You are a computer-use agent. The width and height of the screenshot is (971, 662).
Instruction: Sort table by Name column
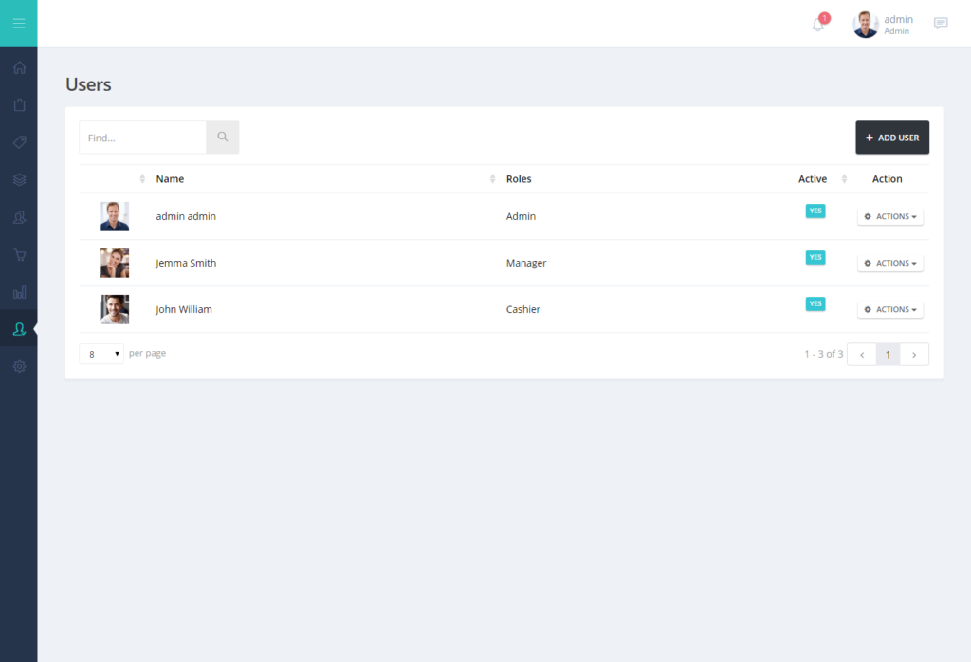[170, 179]
